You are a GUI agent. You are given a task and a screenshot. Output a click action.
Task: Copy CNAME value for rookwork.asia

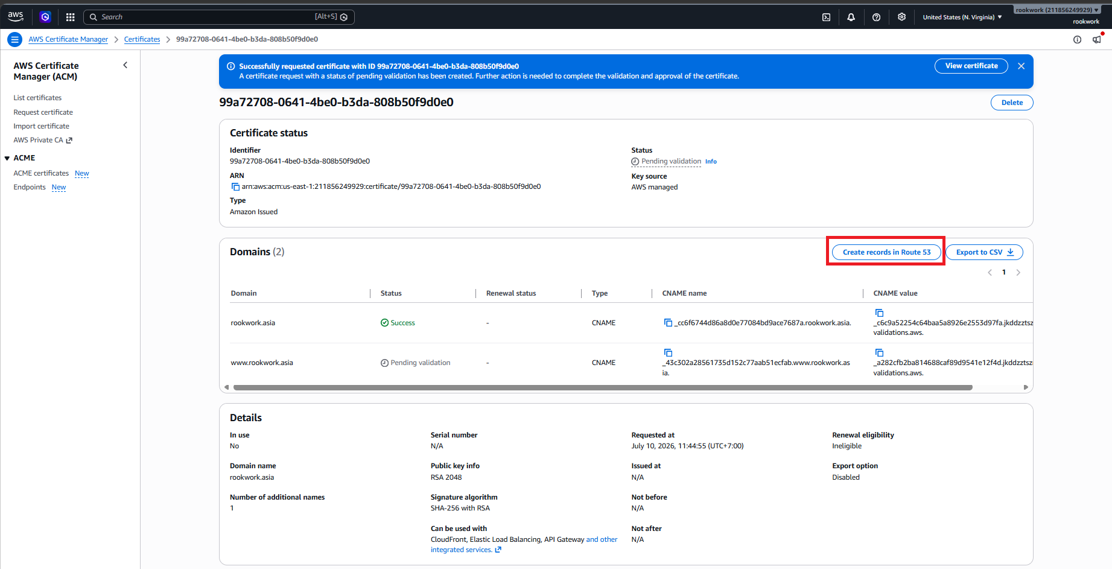click(x=879, y=313)
